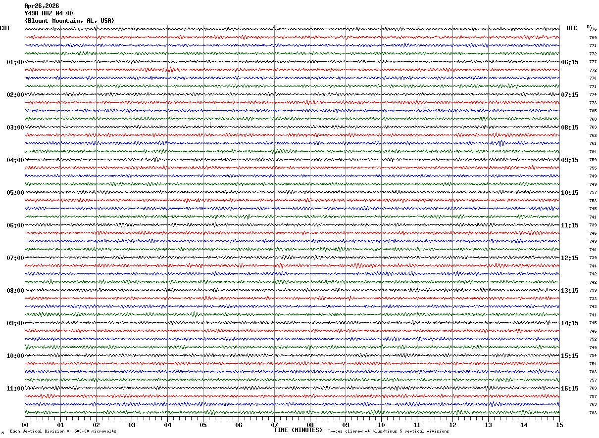Click the CDT time label "11:00"

(15, 389)
